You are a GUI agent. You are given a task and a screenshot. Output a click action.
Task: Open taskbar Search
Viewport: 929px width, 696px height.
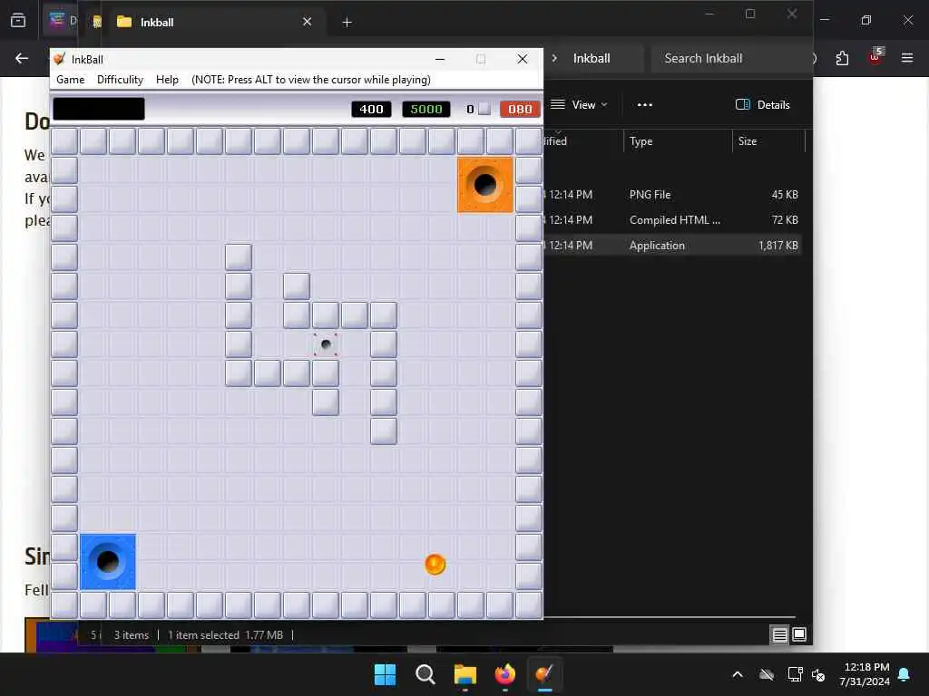click(x=425, y=674)
